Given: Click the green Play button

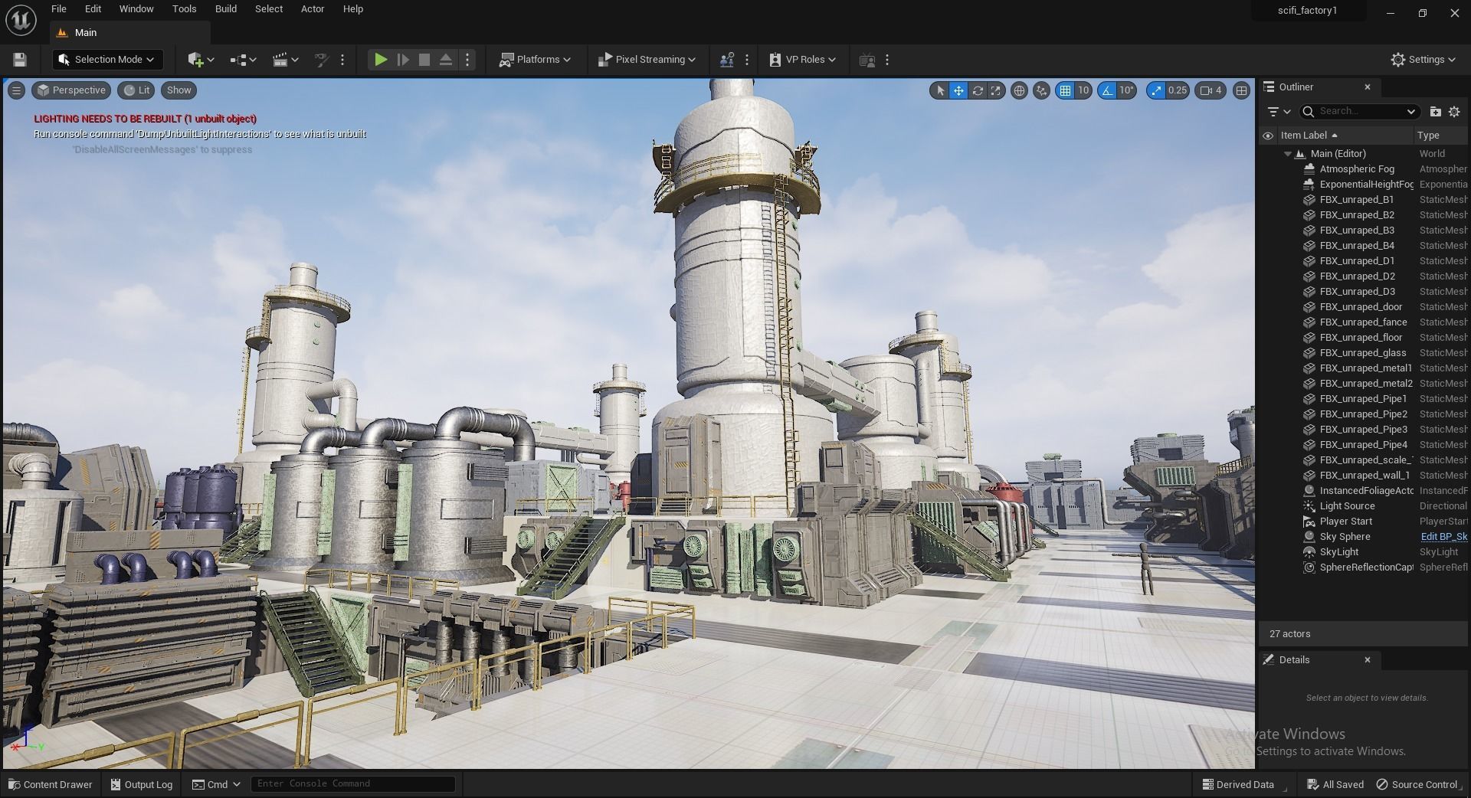Looking at the screenshot, I should click(380, 60).
